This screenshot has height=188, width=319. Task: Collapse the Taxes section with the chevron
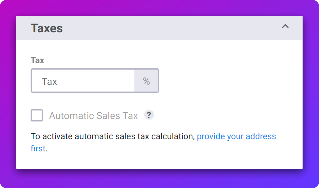285,26
